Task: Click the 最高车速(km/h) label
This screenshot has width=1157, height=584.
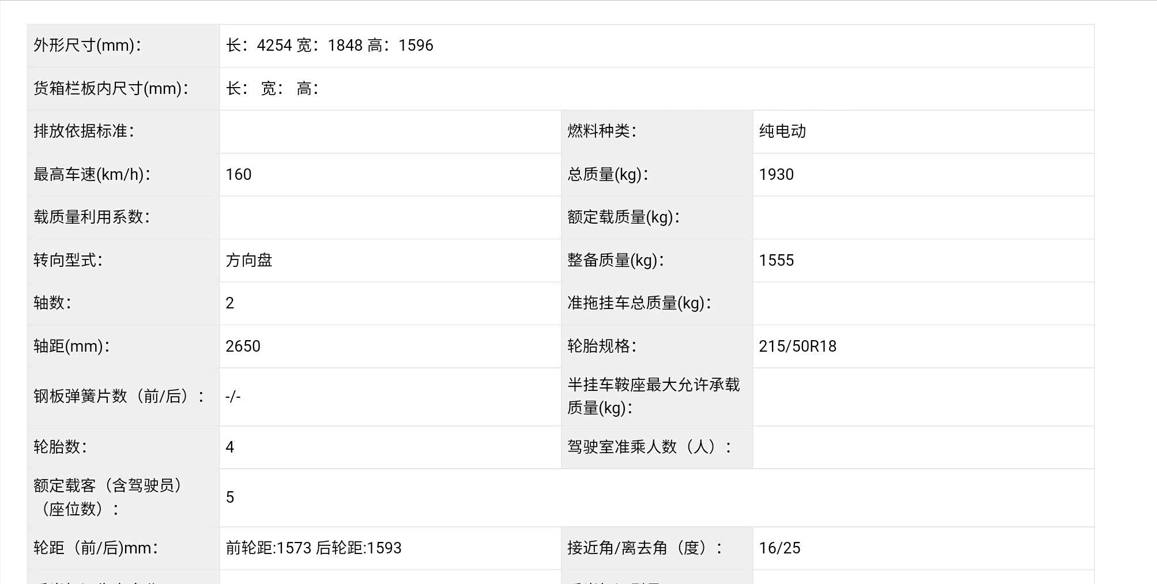Action: (92, 175)
